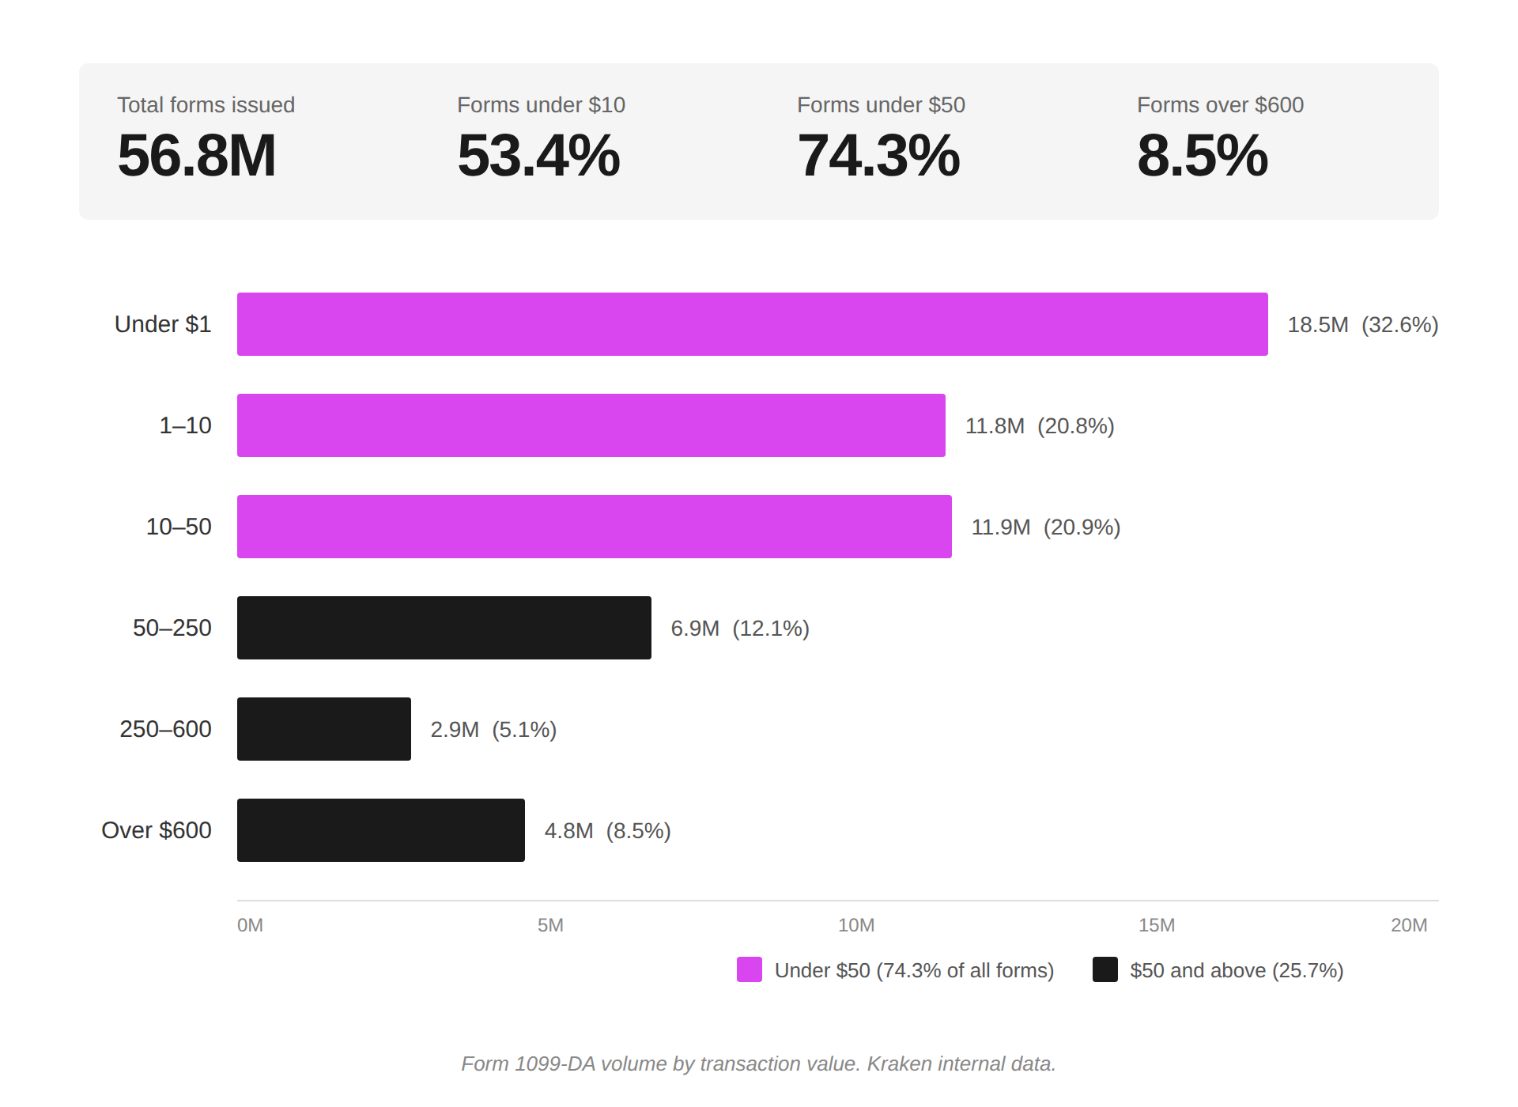The height and width of the screenshot is (1107, 1518).
Task: Click the magenta Under $50 legend swatch
Action: click(x=749, y=969)
